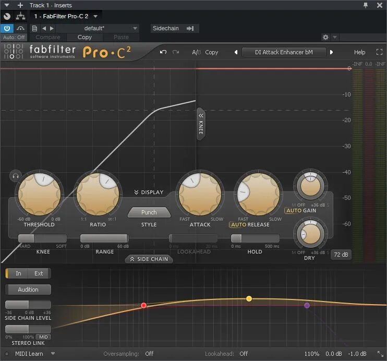Click the 0.0 dB input level value
This screenshot has width=387, height=361.
(333, 354)
